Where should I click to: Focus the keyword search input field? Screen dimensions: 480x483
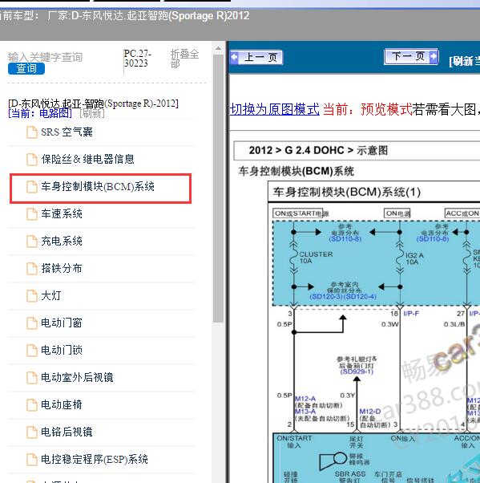[x=45, y=57]
